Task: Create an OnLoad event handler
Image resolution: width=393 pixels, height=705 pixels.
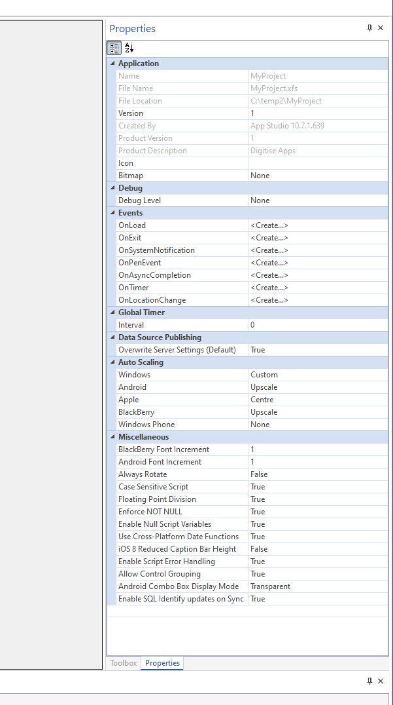Action: point(318,225)
